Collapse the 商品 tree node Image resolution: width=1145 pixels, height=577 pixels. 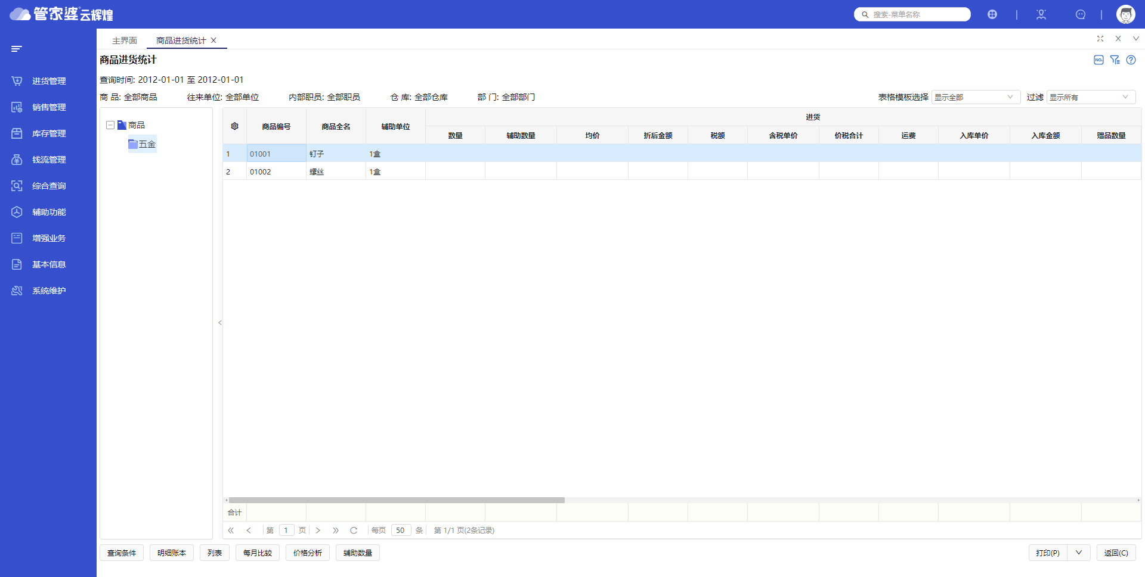[x=110, y=125]
